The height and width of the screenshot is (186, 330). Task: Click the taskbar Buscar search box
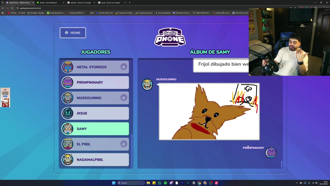(131, 183)
